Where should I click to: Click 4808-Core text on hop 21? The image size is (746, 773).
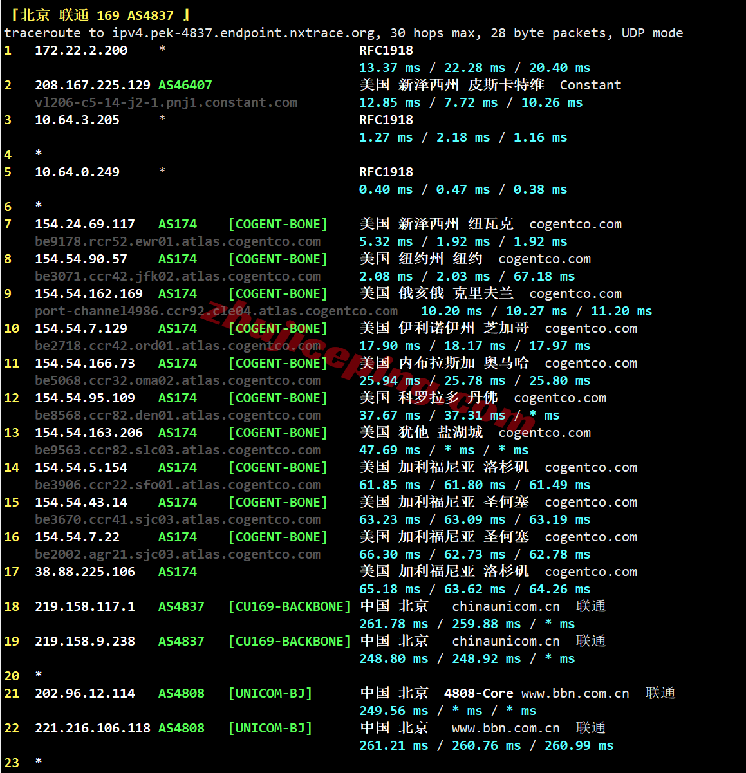479,693
